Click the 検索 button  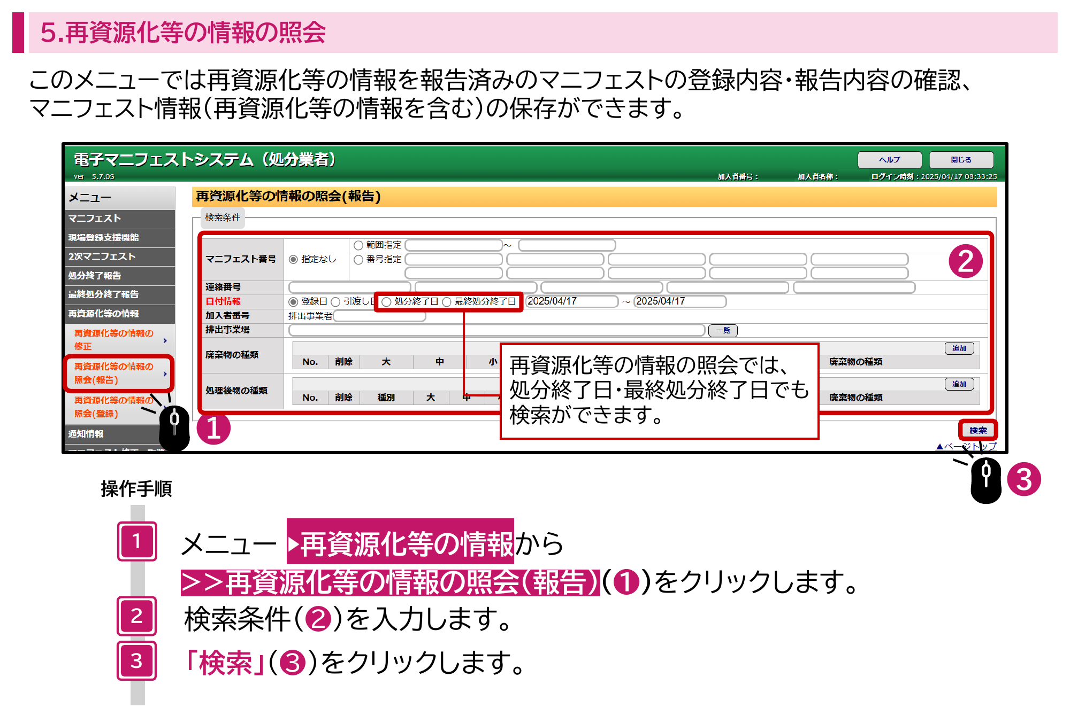(978, 430)
